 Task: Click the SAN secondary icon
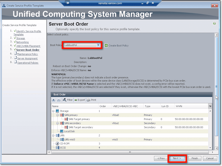pos(62,123)
